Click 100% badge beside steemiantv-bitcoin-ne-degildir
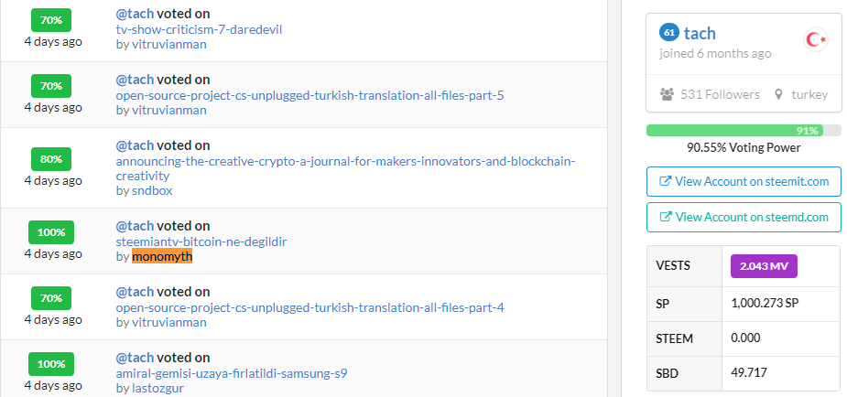 (51, 232)
